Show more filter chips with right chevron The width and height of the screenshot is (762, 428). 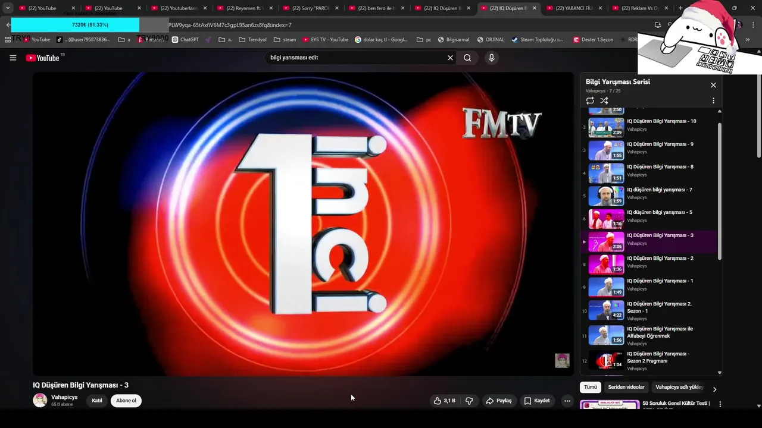[715, 389]
